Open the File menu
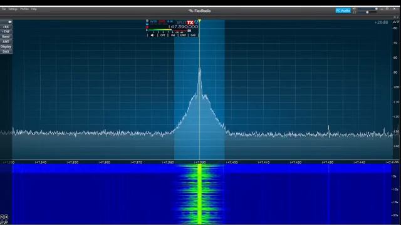This screenshot has height=225, width=401. (x=4, y=9)
